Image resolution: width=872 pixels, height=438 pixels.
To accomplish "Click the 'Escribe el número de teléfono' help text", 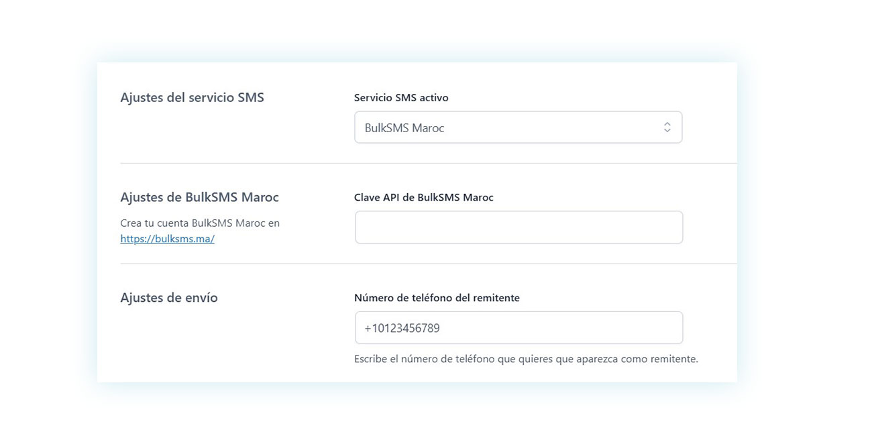I will [x=526, y=359].
